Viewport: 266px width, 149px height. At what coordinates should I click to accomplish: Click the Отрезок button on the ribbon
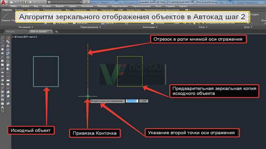pos(6,18)
